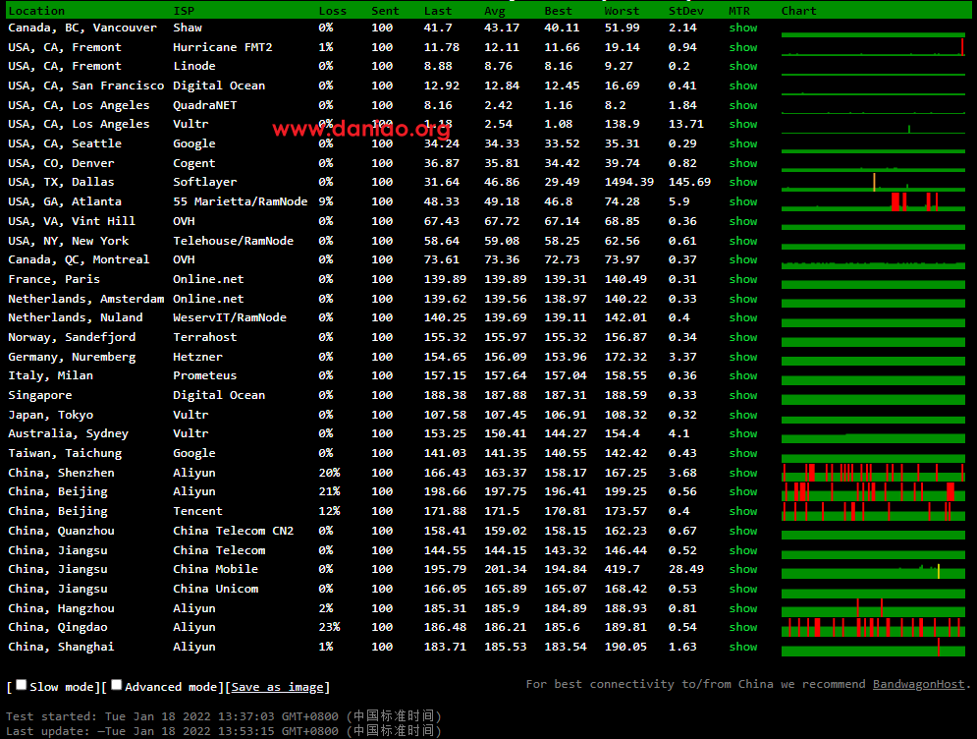The image size is (977, 739).
Task: Show MTR for Jiangsu China Telecom
Action: 743,550
